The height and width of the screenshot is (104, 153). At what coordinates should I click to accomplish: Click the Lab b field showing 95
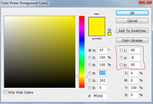[x=135, y=65]
